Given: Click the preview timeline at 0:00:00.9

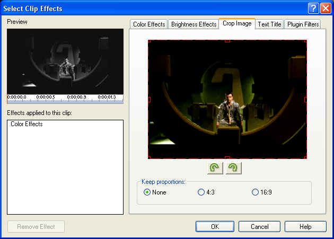Looking at the screenshot, I should [76, 97].
